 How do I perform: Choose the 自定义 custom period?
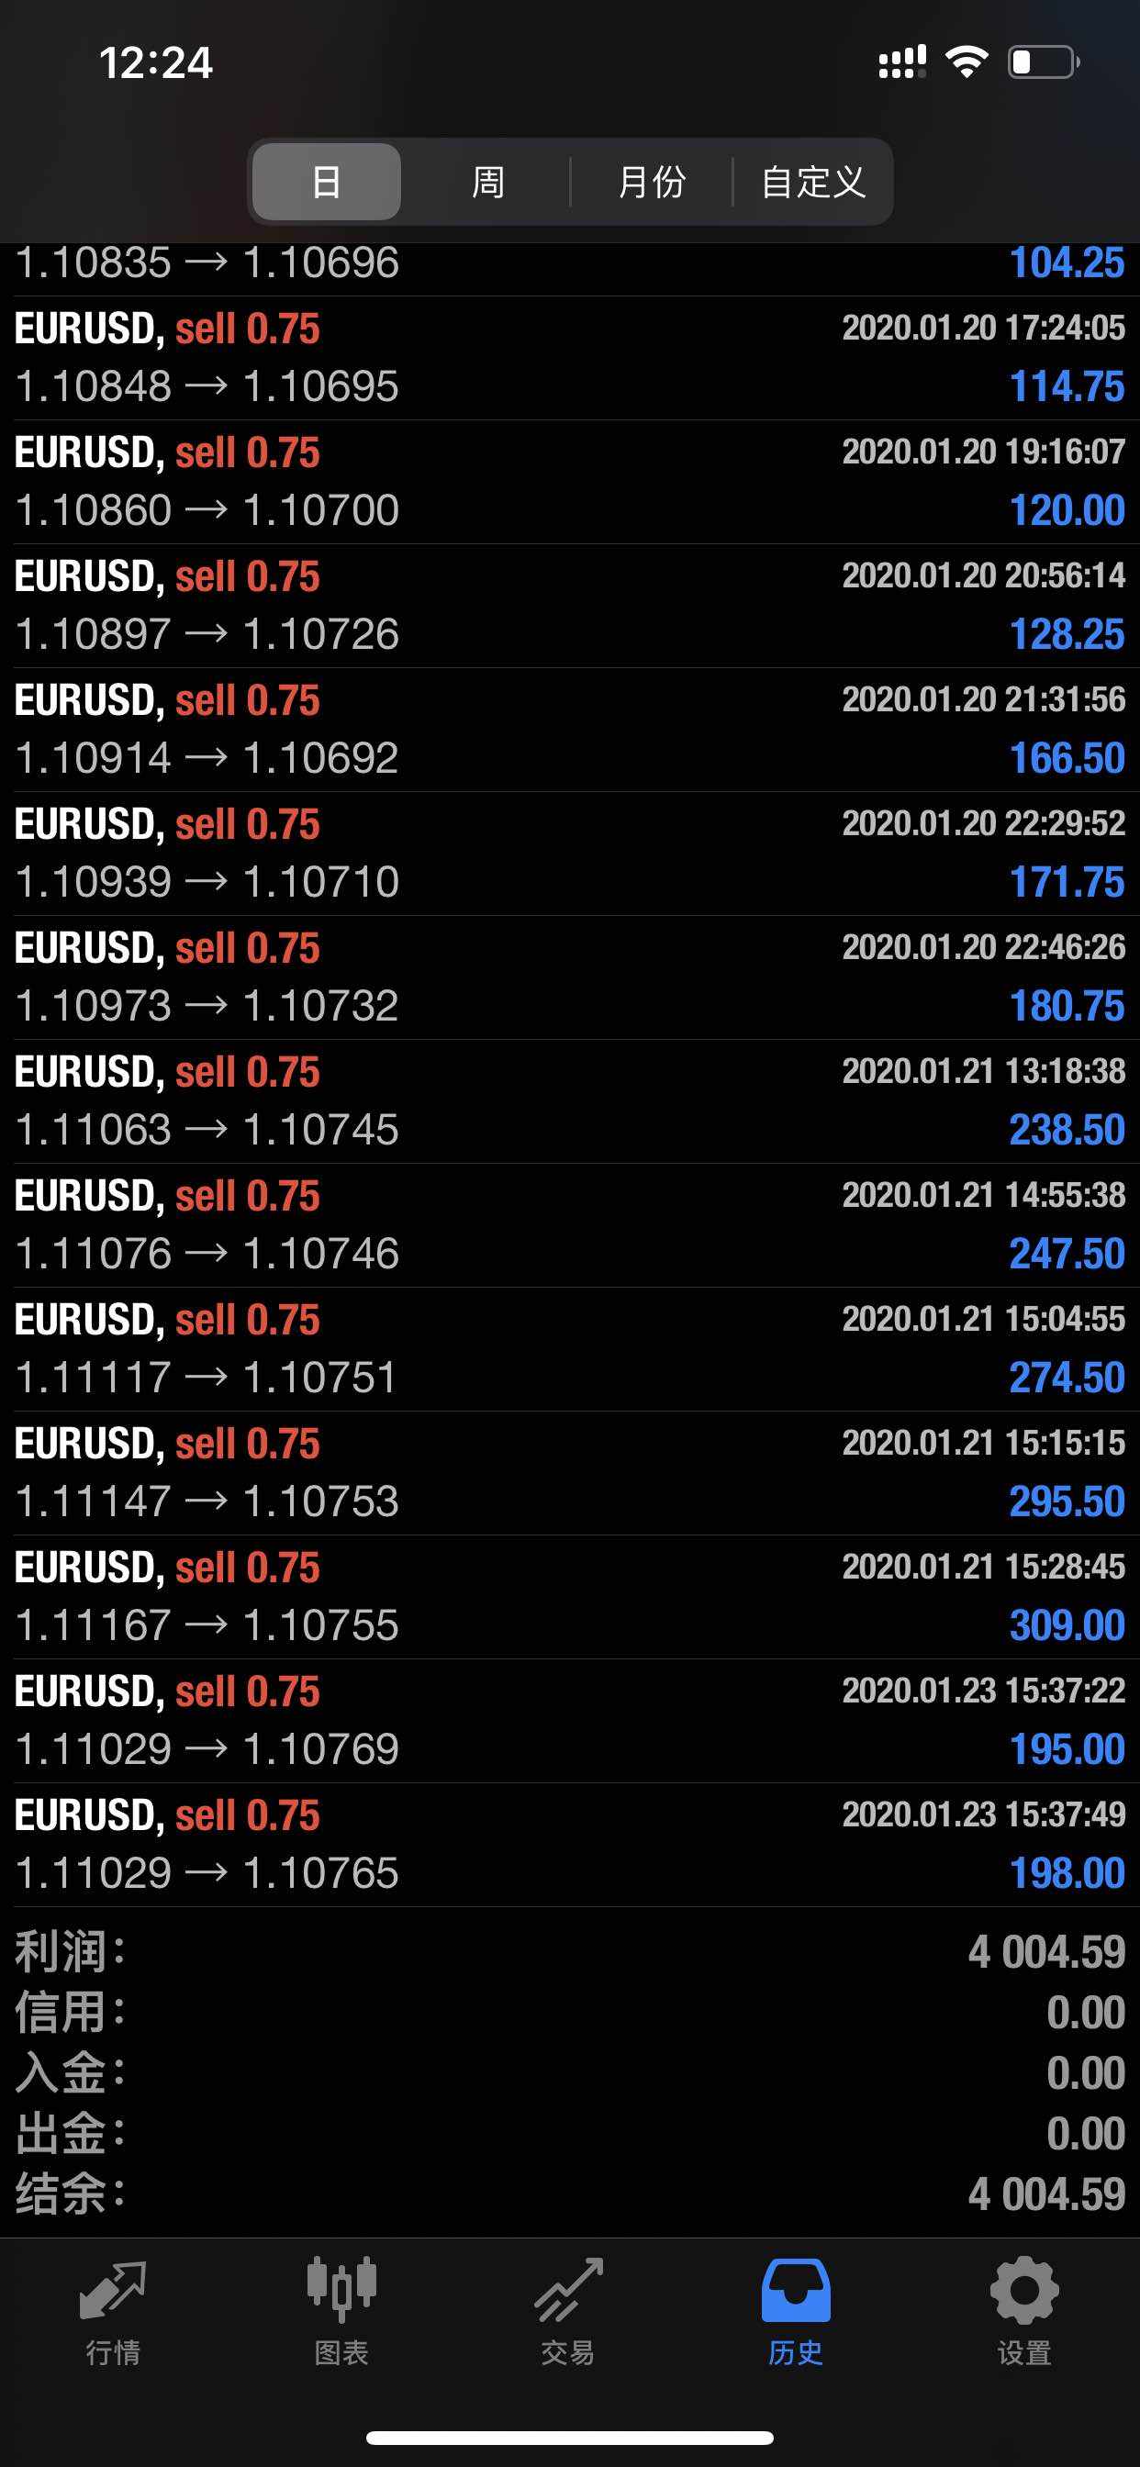pyautogui.click(x=812, y=181)
